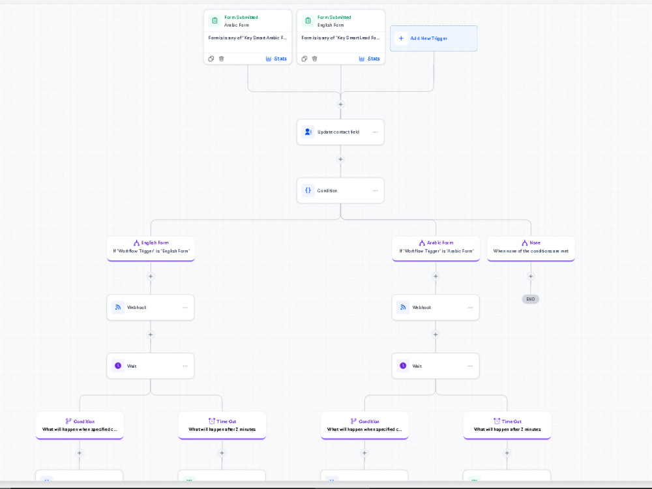Open Wait step in Arabic Form branch

pos(436,366)
